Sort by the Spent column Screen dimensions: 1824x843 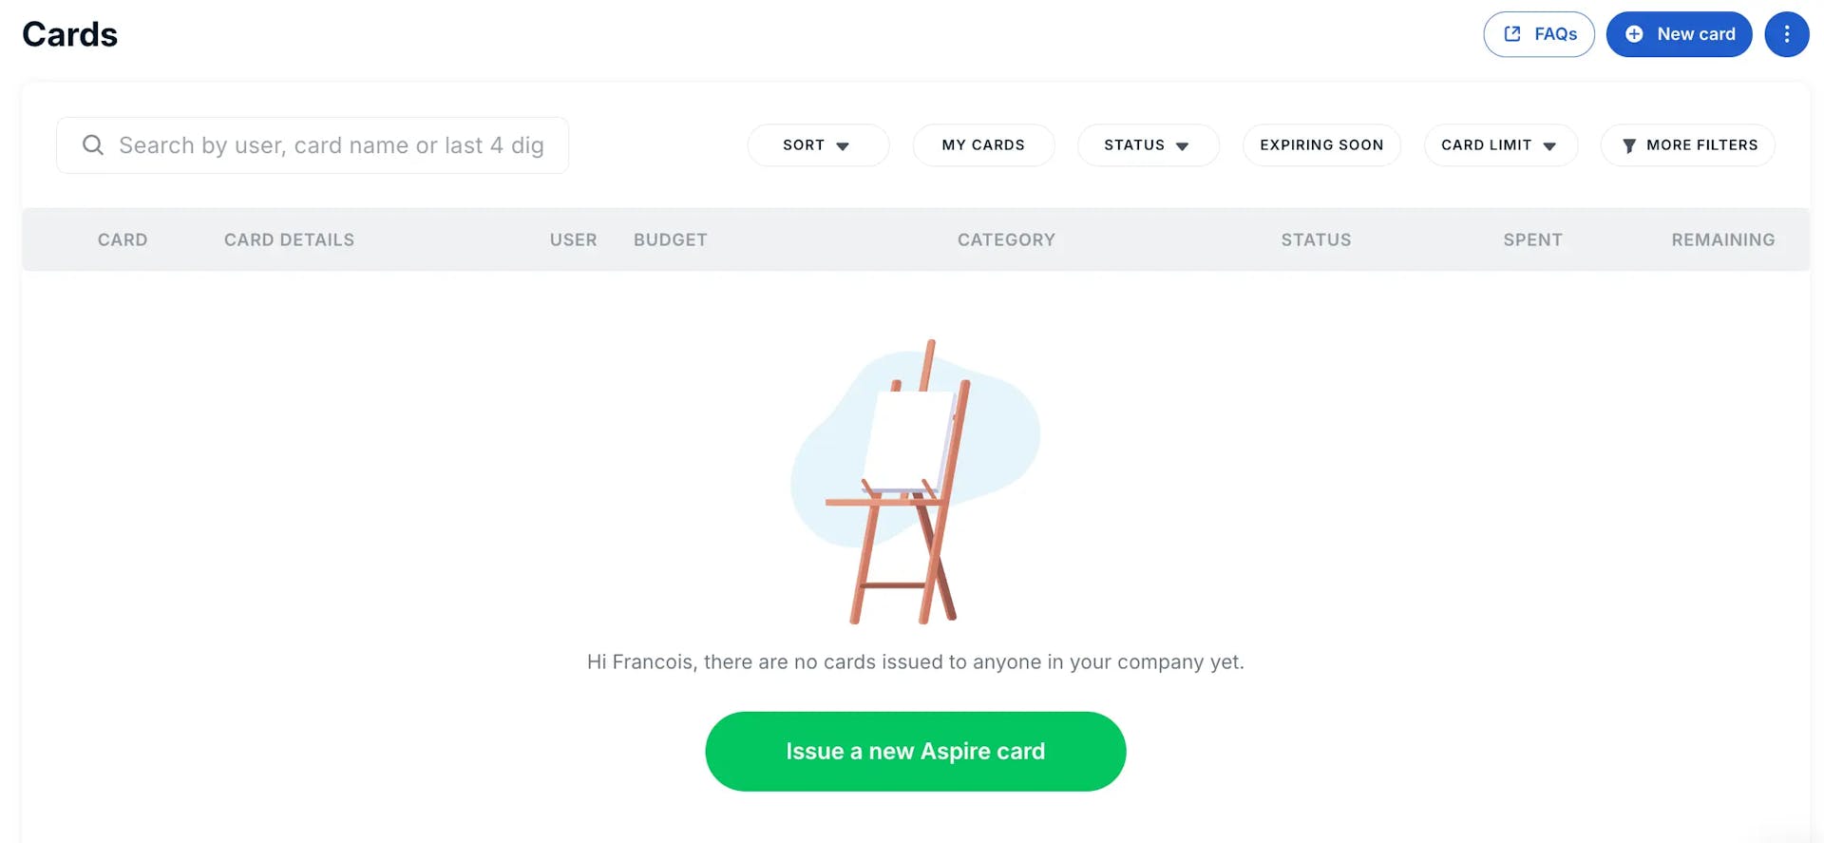click(1532, 239)
